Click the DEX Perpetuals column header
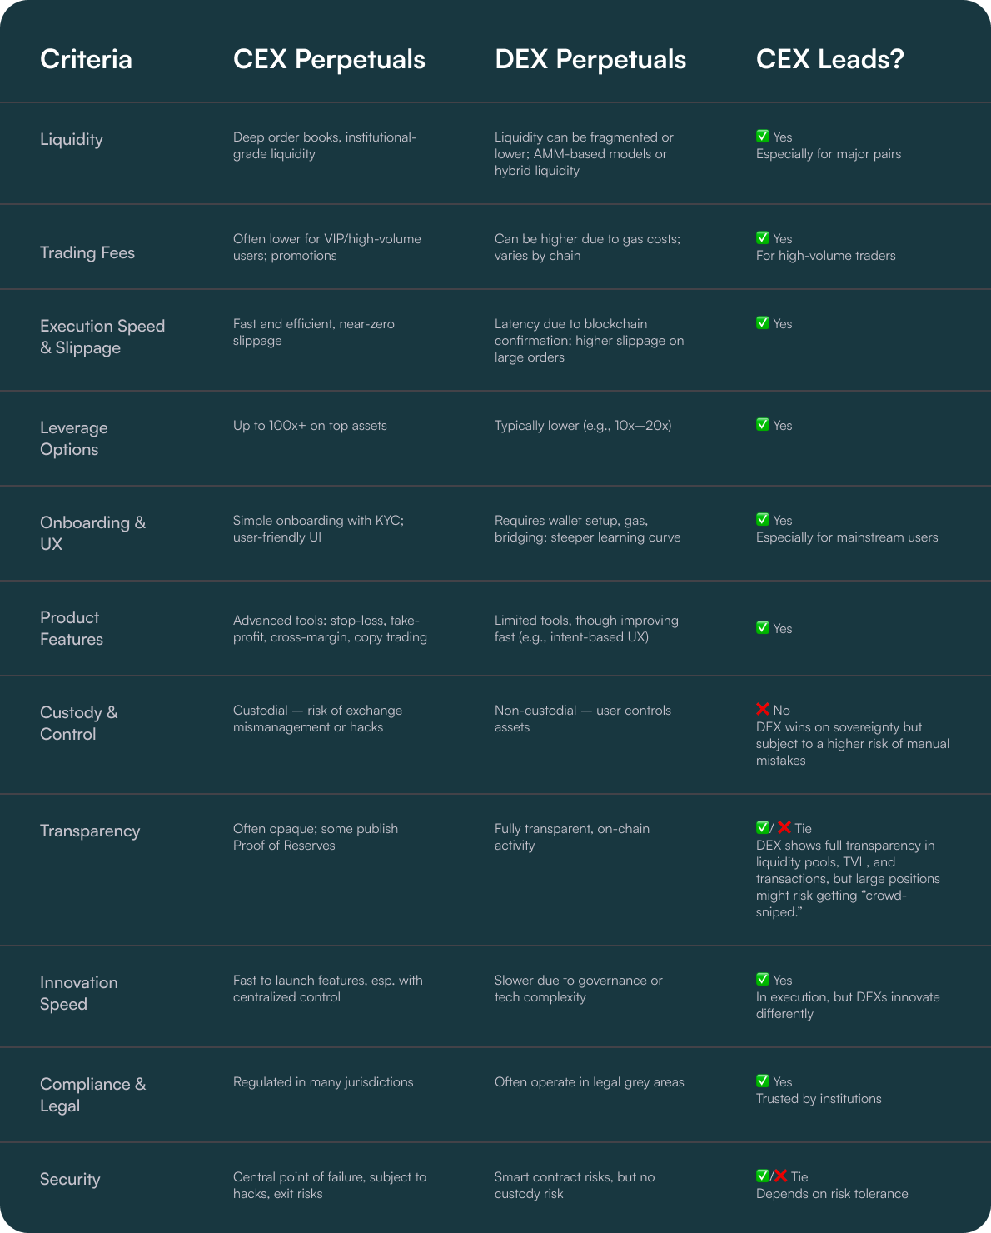Viewport: 991px width, 1233px height. coord(590,59)
